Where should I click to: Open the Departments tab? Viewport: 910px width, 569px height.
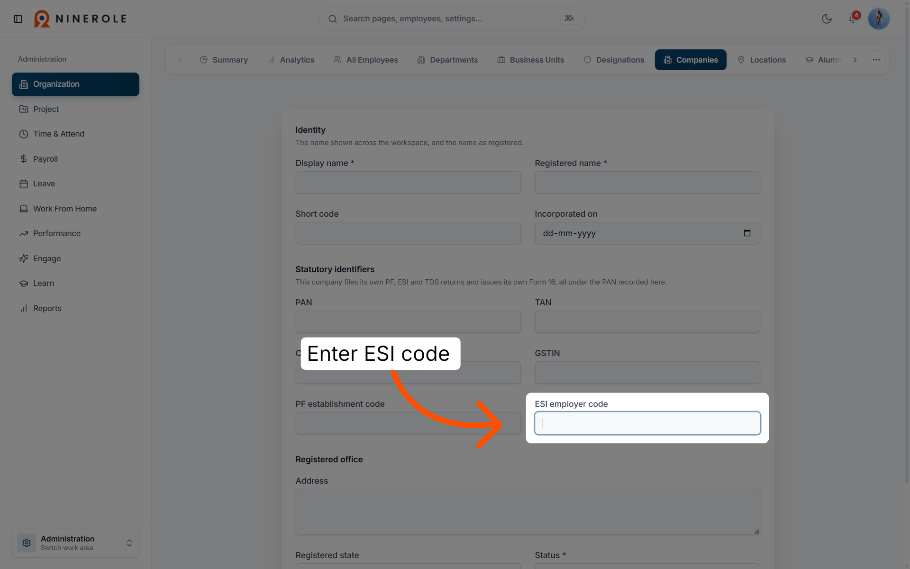click(x=447, y=60)
